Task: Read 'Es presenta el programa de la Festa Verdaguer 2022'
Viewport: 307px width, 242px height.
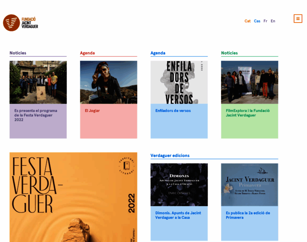Action: click(36, 115)
